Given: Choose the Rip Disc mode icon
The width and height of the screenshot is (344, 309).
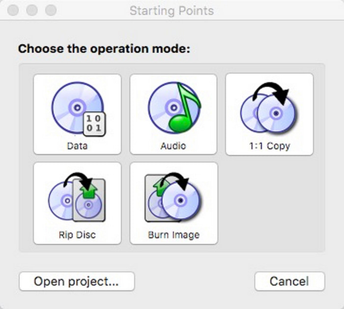Looking at the screenshot, I should 77,200.
